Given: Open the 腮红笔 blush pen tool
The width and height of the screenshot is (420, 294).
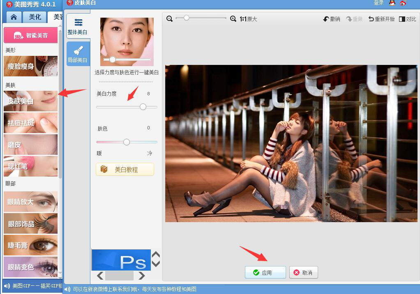Looking at the screenshot, I should (x=30, y=167).
